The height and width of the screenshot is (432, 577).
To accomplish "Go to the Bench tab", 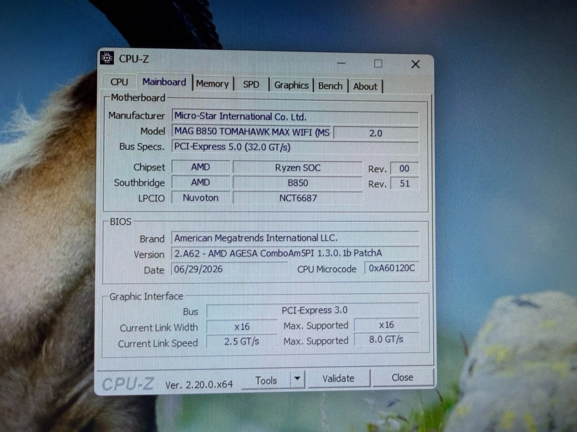I will click(330, 86).
